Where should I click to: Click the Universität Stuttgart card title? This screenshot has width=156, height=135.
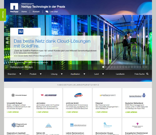(14, 103)
